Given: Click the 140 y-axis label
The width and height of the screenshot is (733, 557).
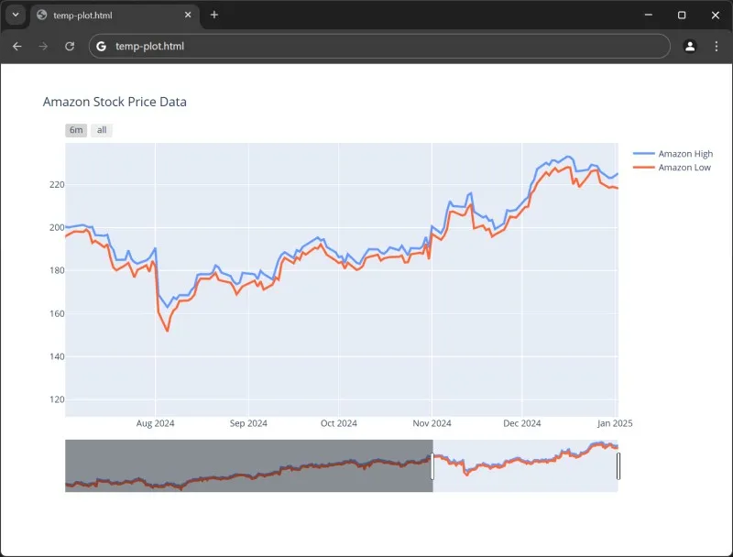Looking at the screenshot, I should pos(57,356).
